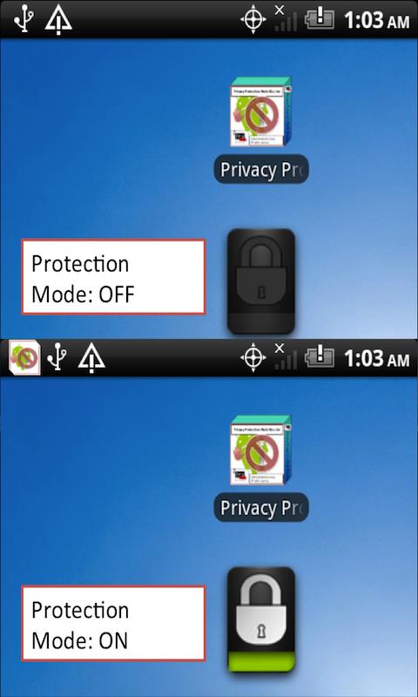
Task: Tap Privacy Protection notification icon in status bar
Action: (x=24, y=358)
